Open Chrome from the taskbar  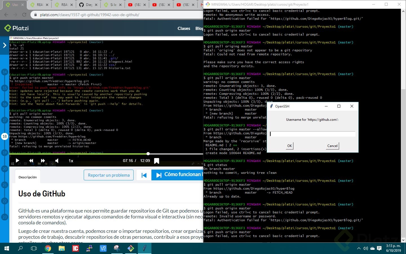48,248
